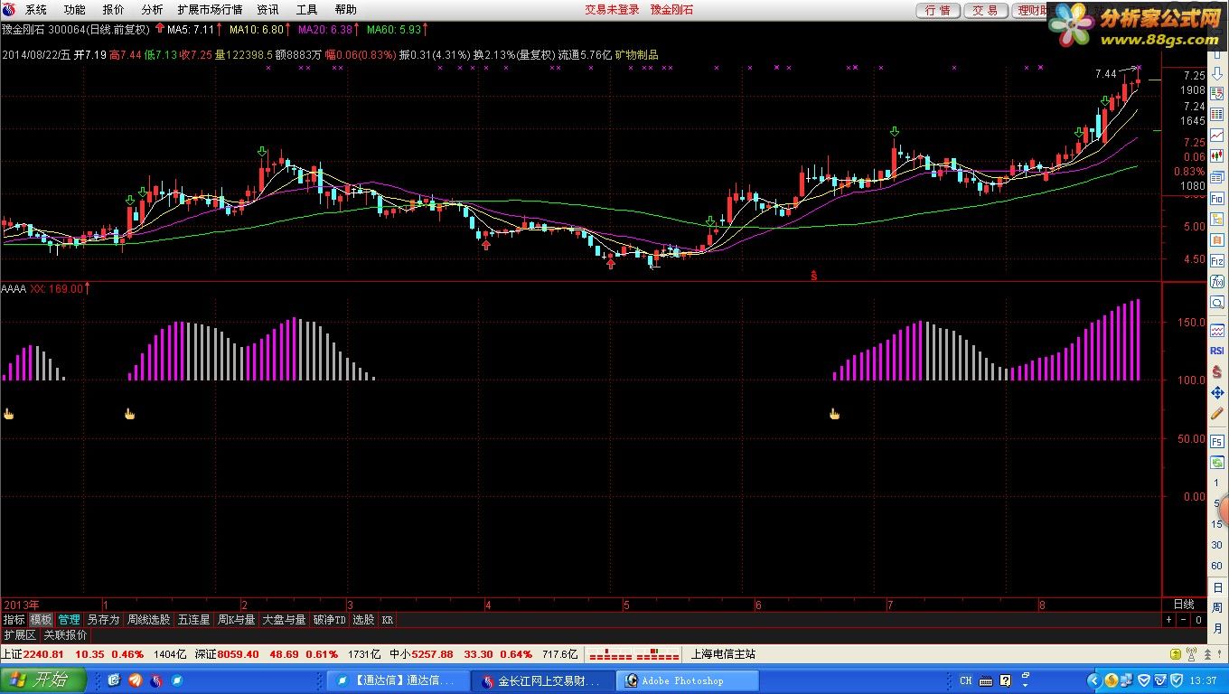Screen dimensions: 1229x694
Task: Click the magnifier search icon in sidebar
Action: 1217,302
